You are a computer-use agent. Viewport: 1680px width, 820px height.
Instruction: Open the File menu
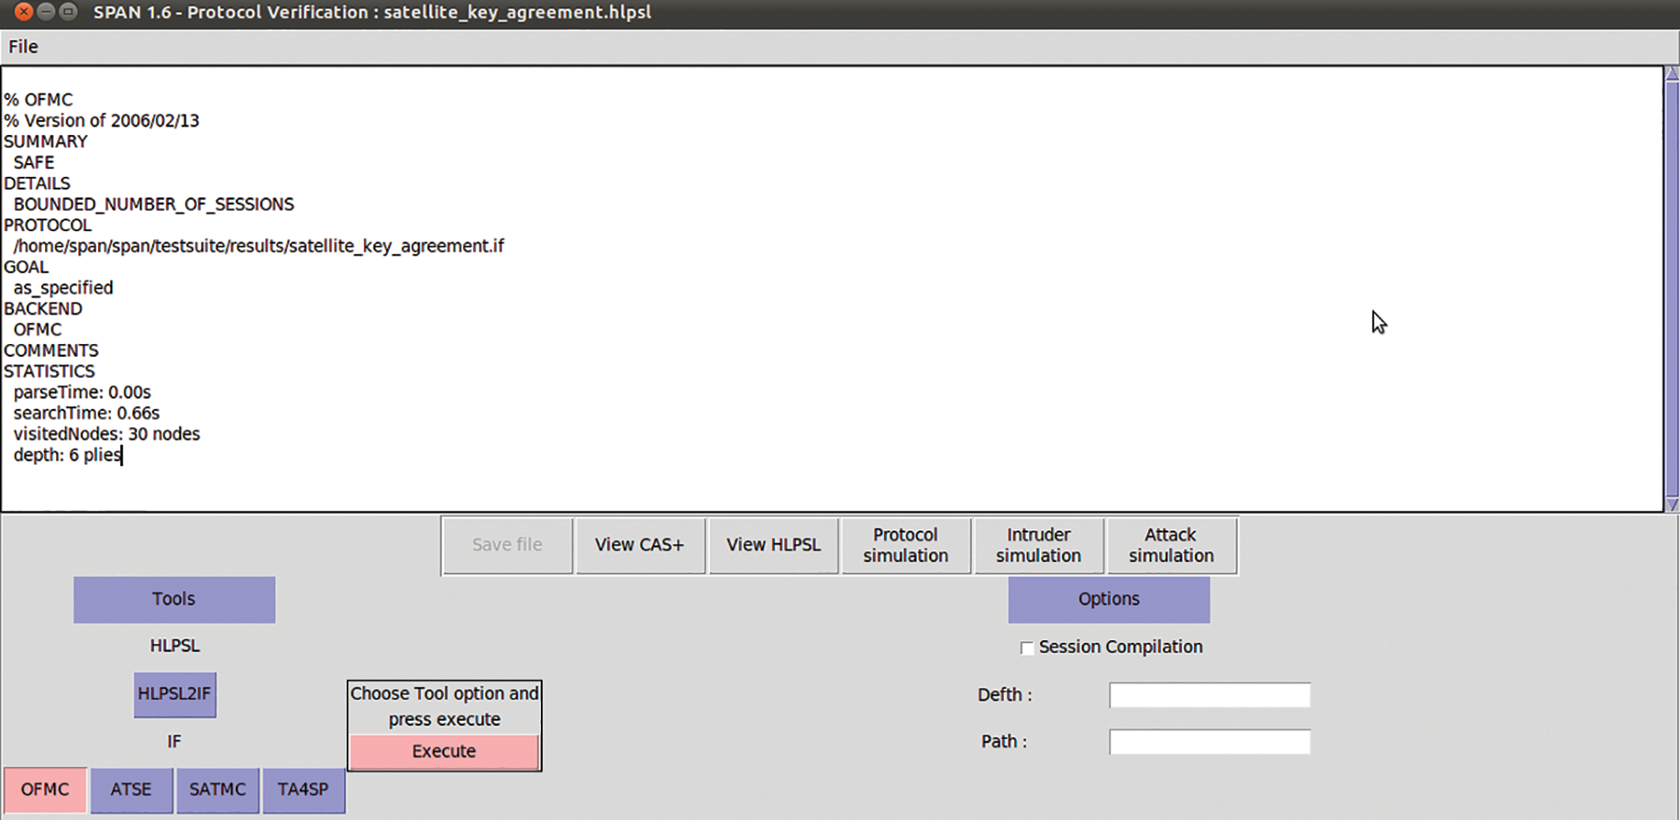(23, 47)
